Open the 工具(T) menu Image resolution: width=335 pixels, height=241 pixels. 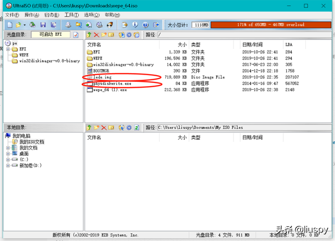72,15
